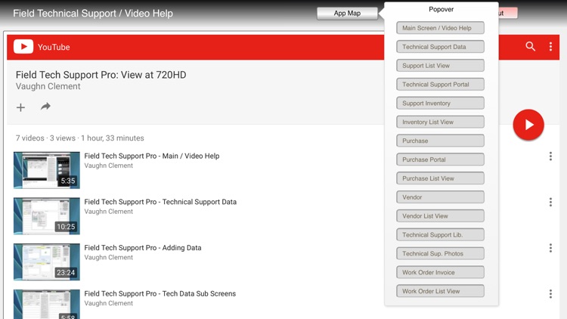
Task: Click the partially hidden red button behind popover
Action: [x=508, y=14]
